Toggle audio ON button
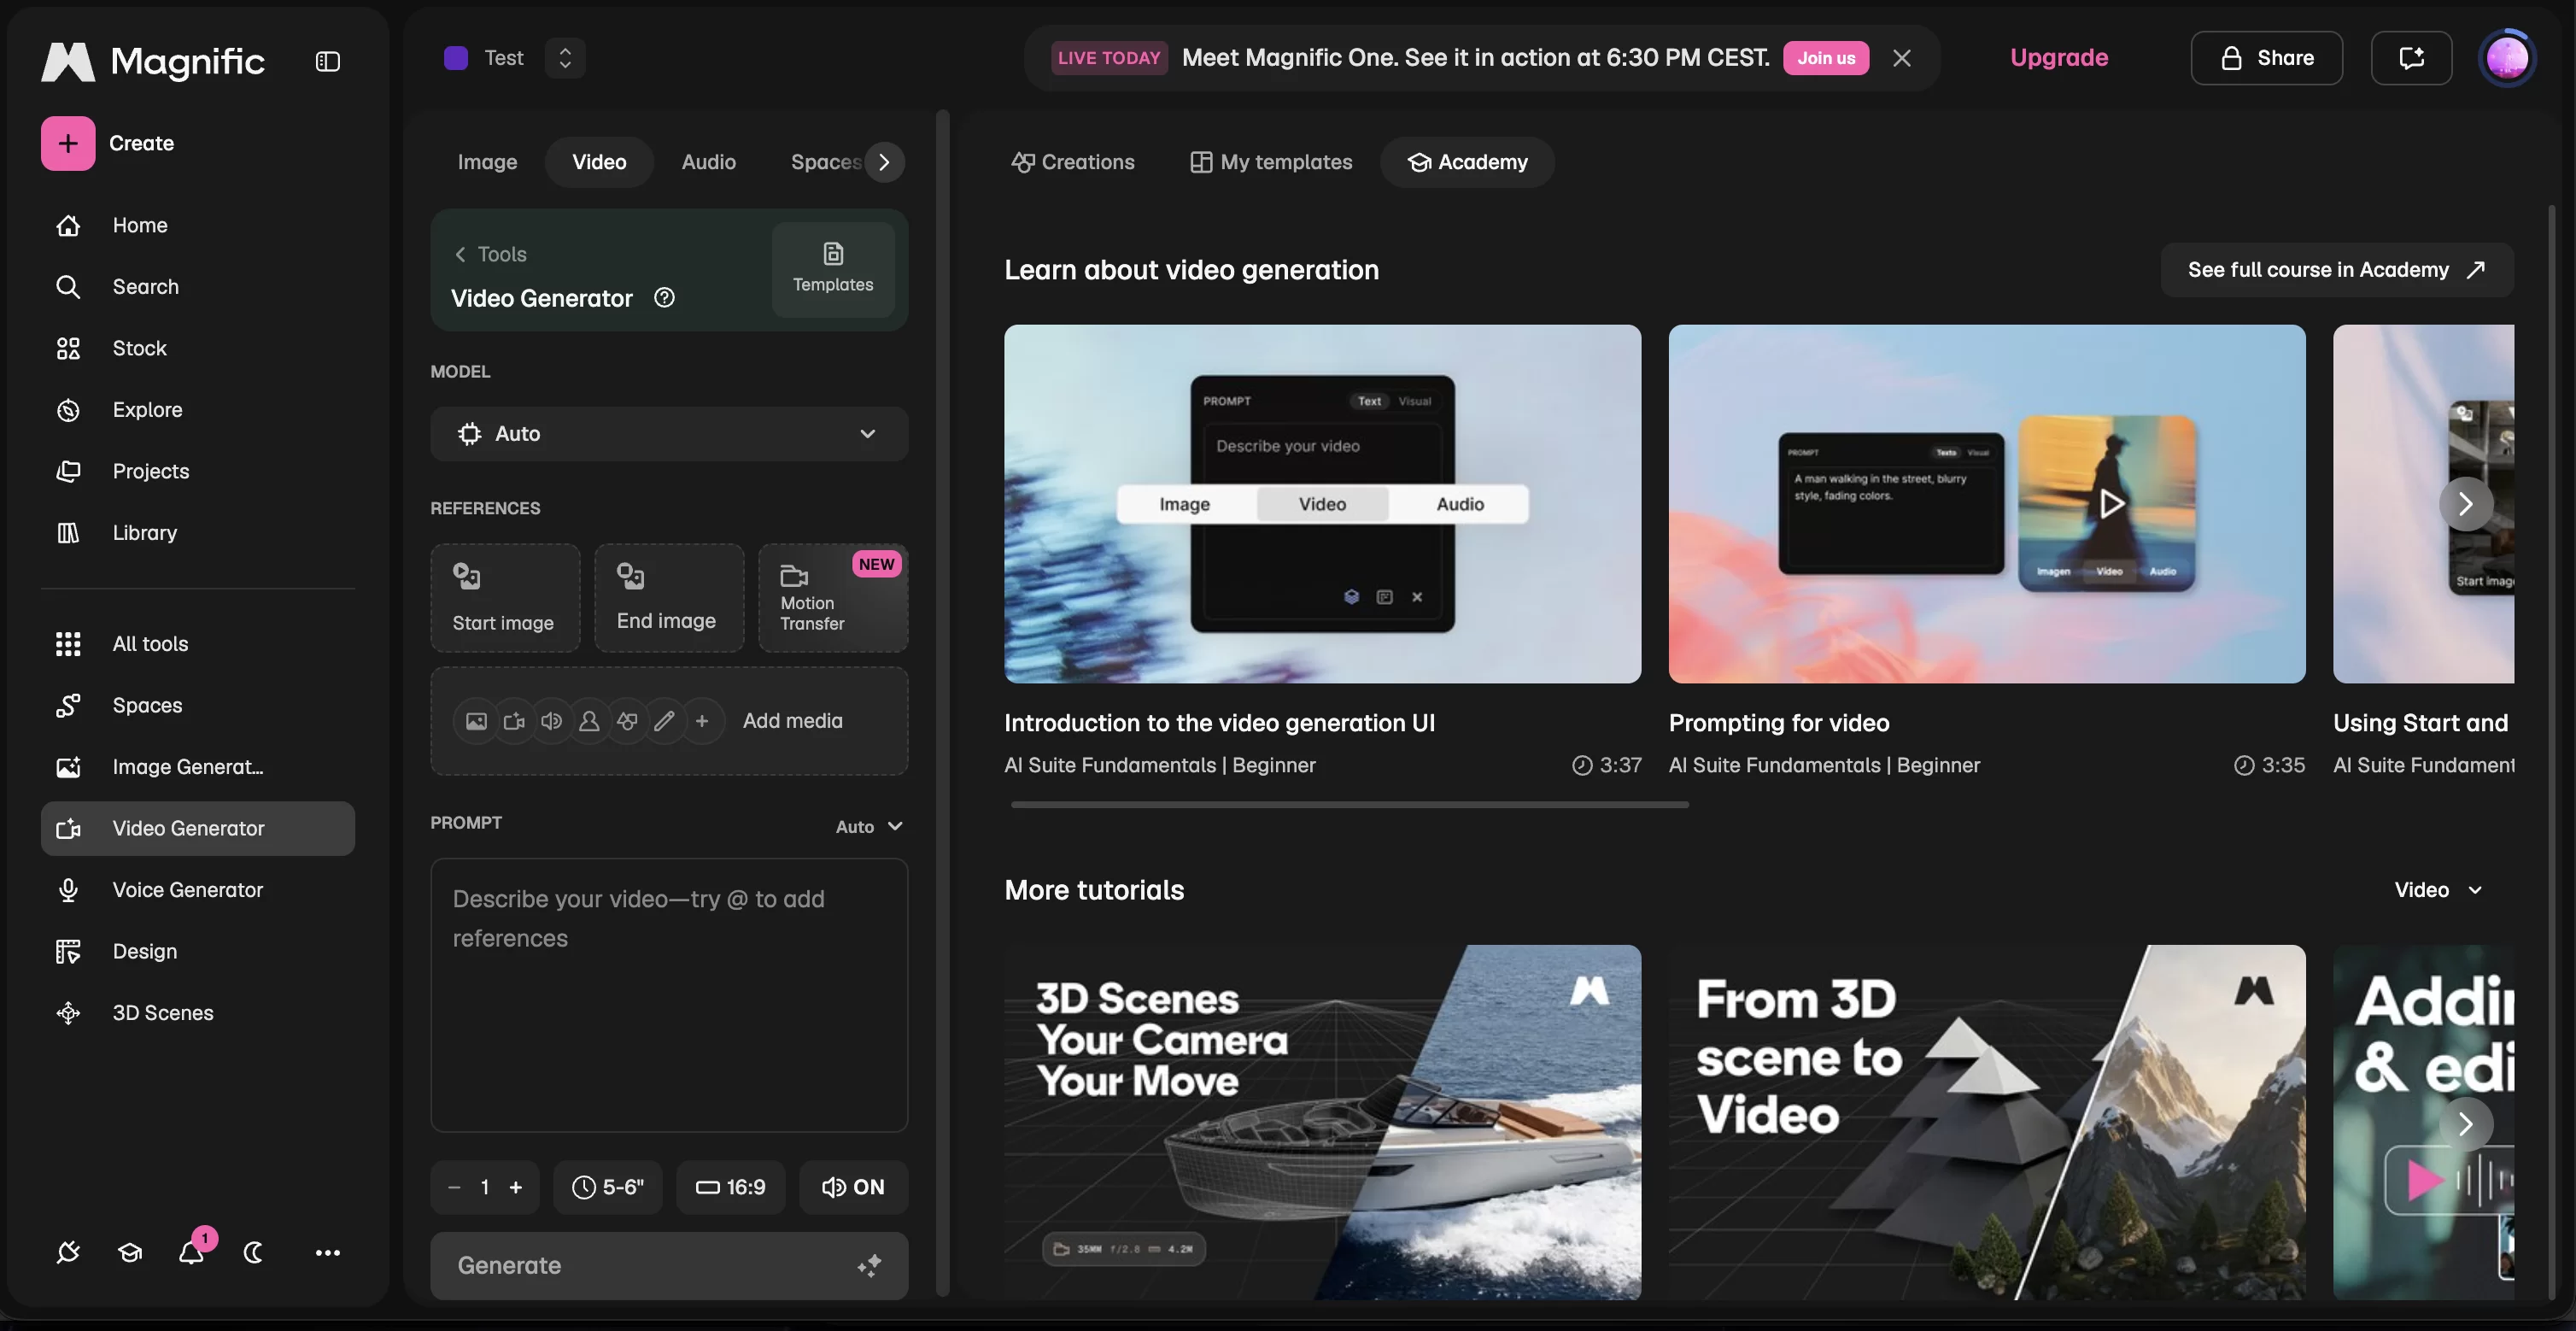Screen dimensions: 2576x1331 [853, 1187]
